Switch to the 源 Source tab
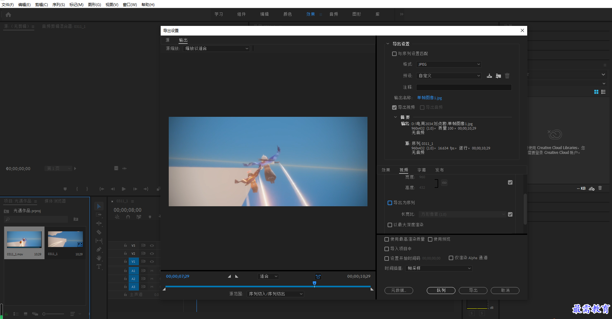612x319 pixels. (x=167, y=40)
